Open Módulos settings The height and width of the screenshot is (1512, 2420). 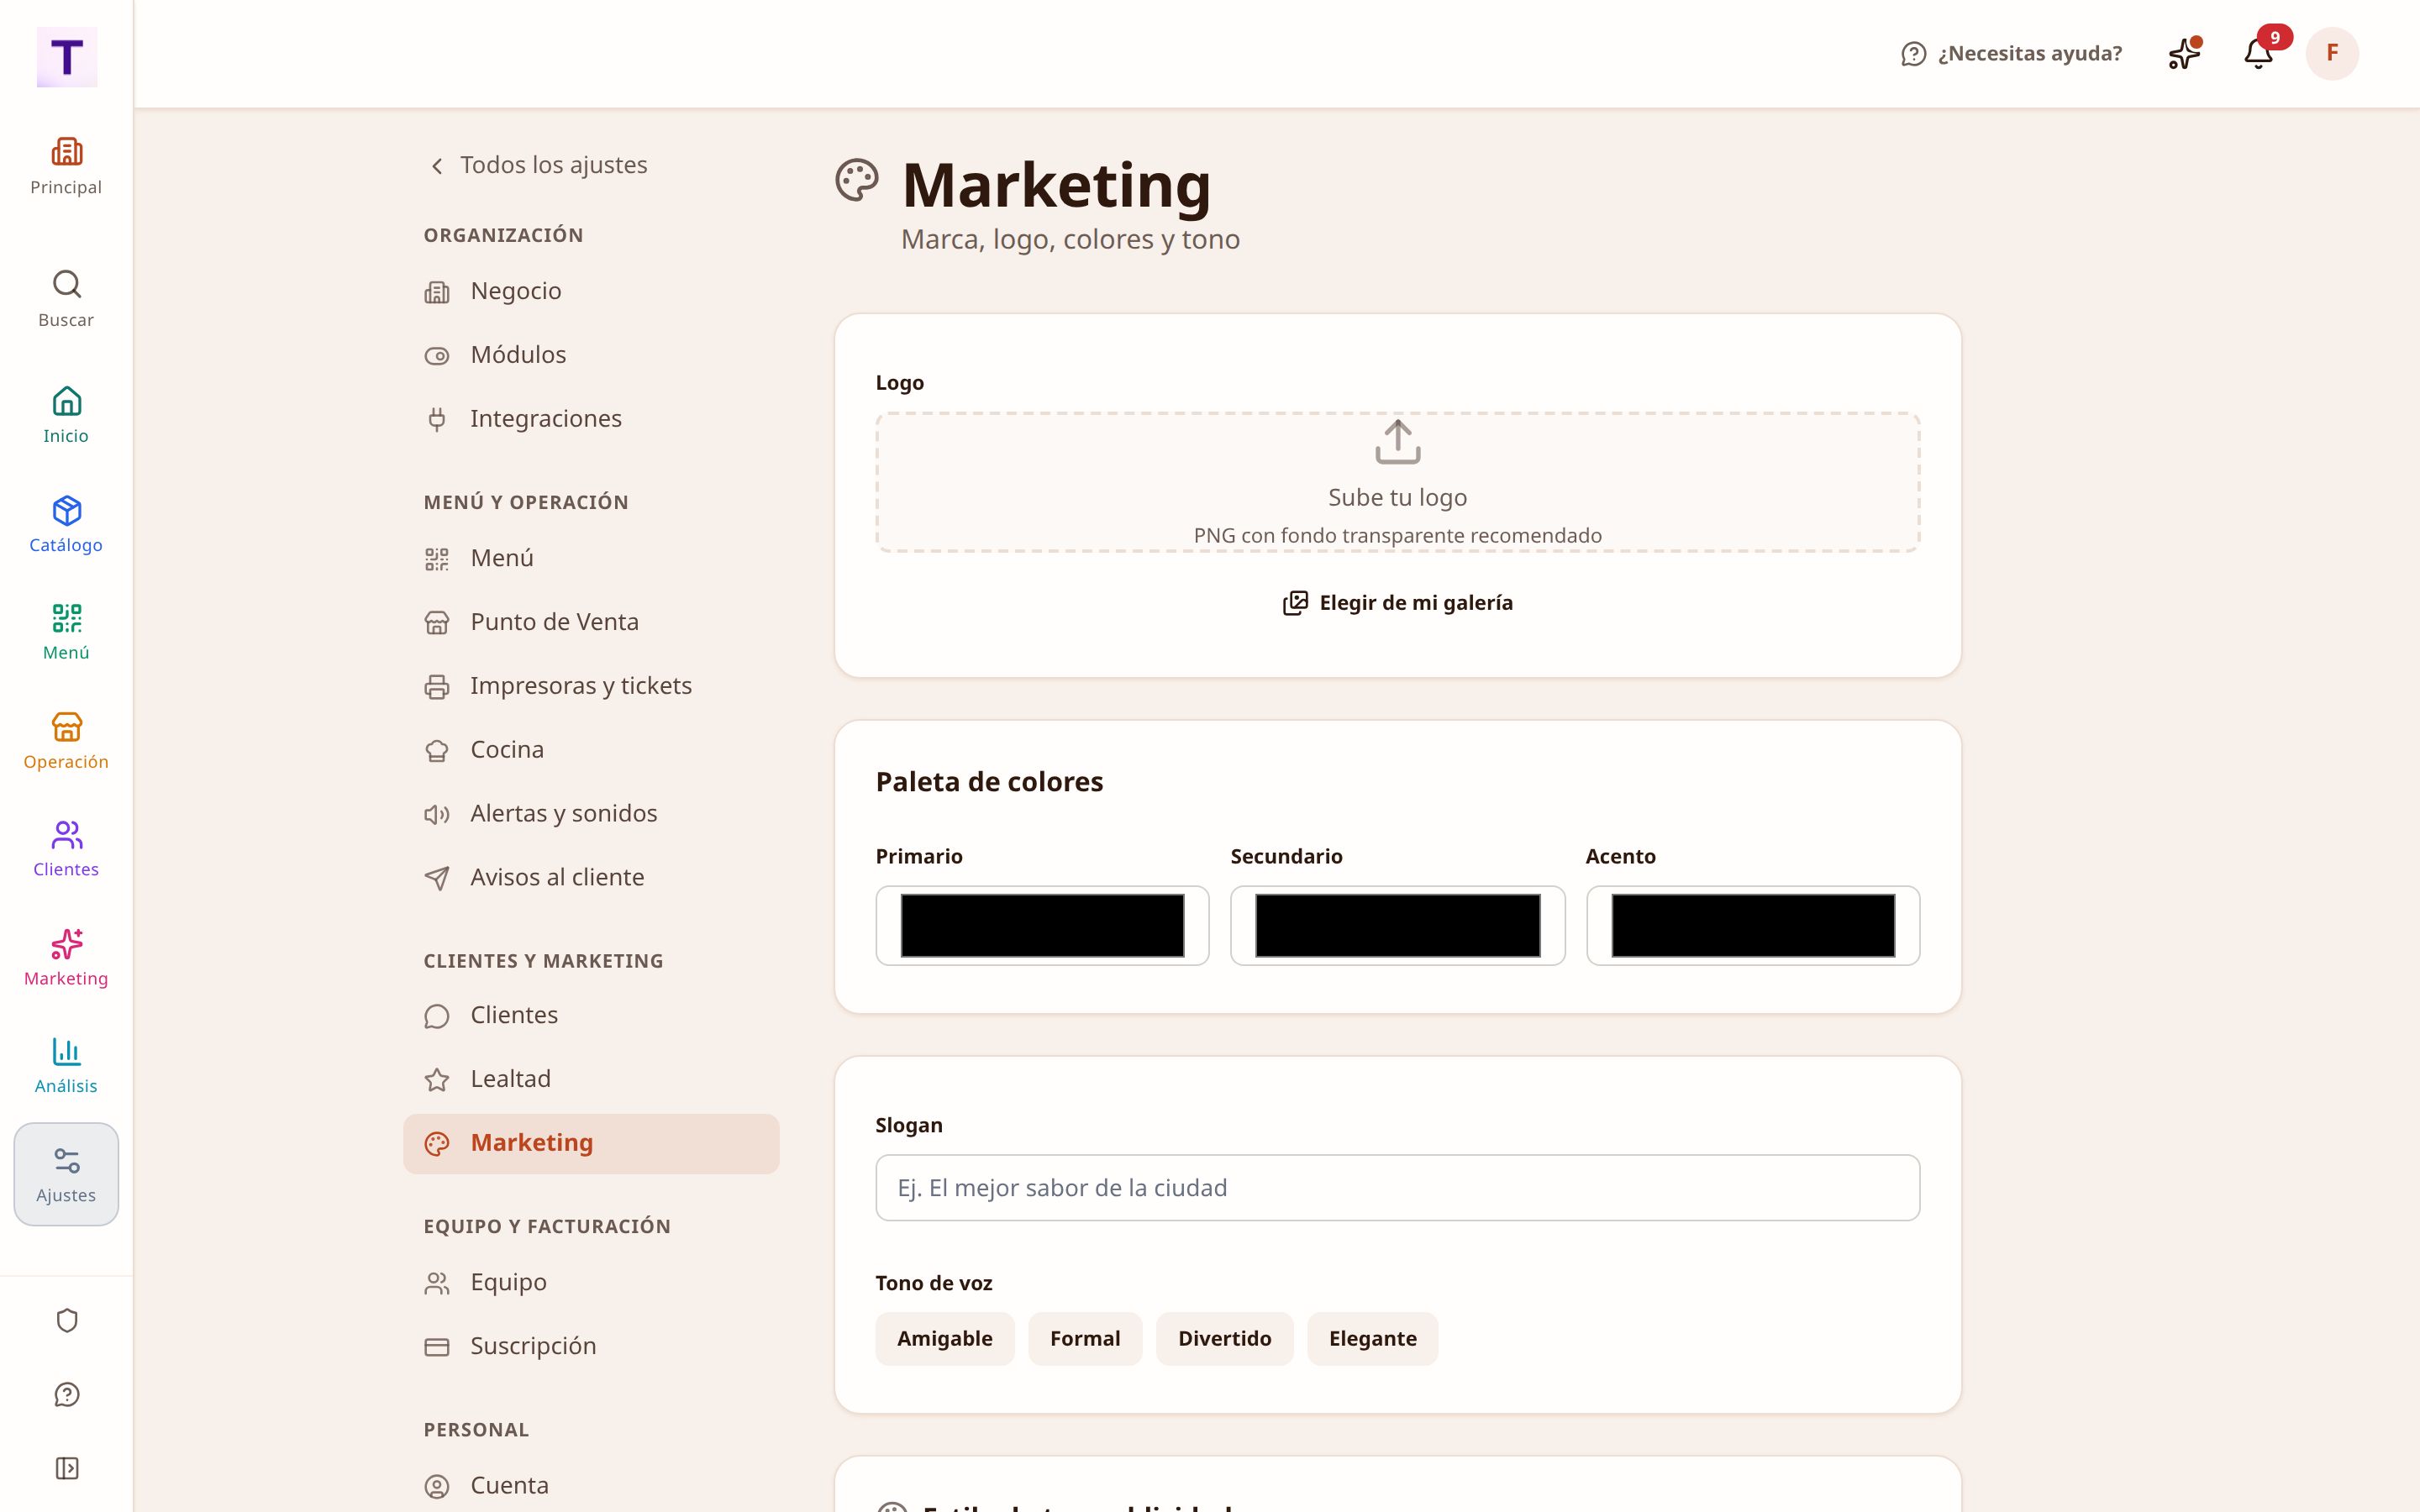pyautogui.click(x=591, y=355)
